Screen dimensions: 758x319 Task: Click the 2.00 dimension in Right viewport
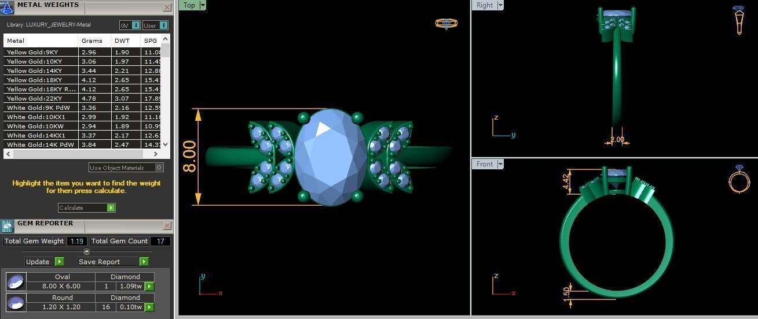pos(617,139)
